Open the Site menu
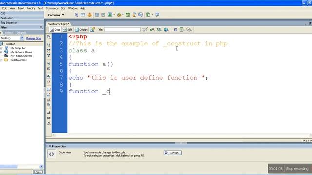Viewport: 312px width, 175px height. tap(63, 8)
